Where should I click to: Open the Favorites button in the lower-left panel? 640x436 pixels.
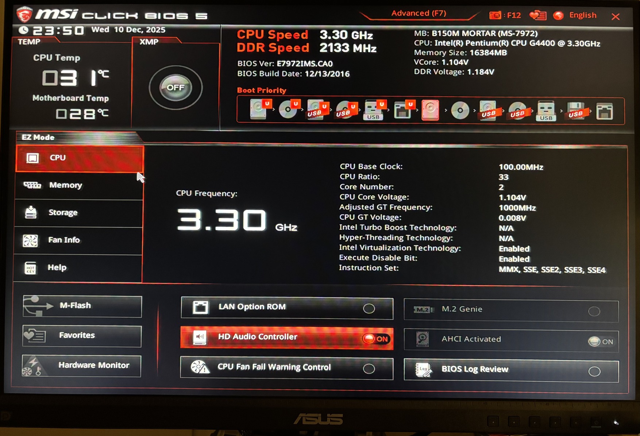82,336
